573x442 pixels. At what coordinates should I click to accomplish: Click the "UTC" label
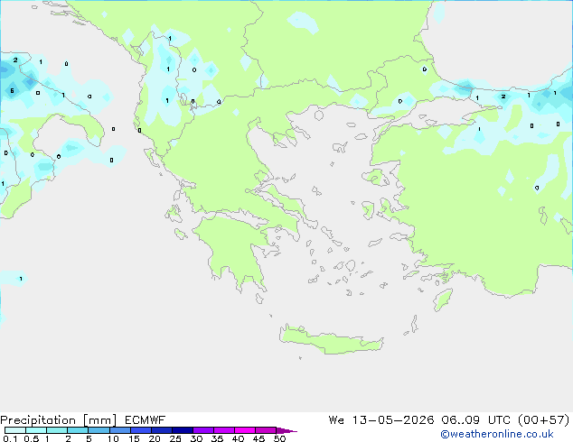499,420
